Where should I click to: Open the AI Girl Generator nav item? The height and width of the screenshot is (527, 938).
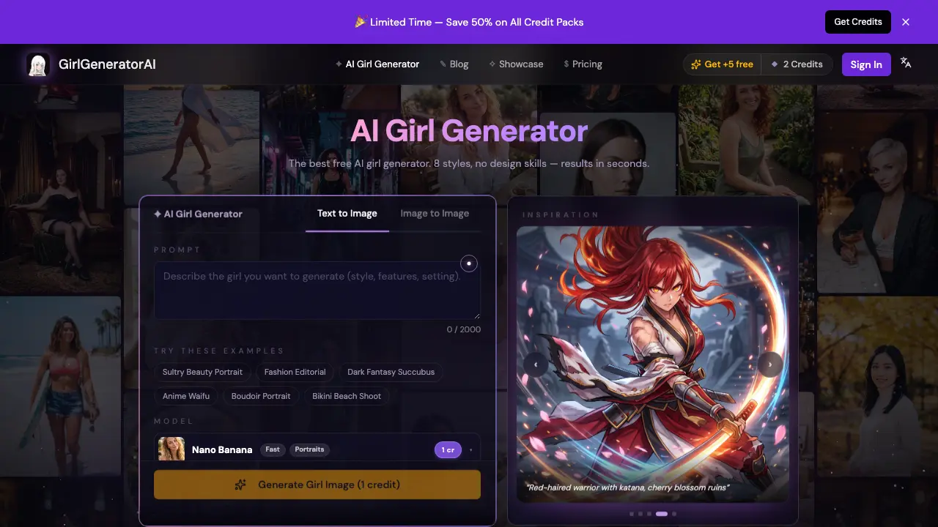point(377,64)
